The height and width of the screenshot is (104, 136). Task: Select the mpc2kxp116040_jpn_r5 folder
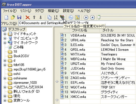click(x=29, y=69)
